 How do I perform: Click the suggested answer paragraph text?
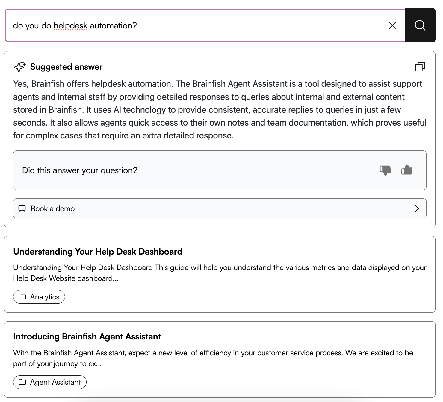(220, 110)
